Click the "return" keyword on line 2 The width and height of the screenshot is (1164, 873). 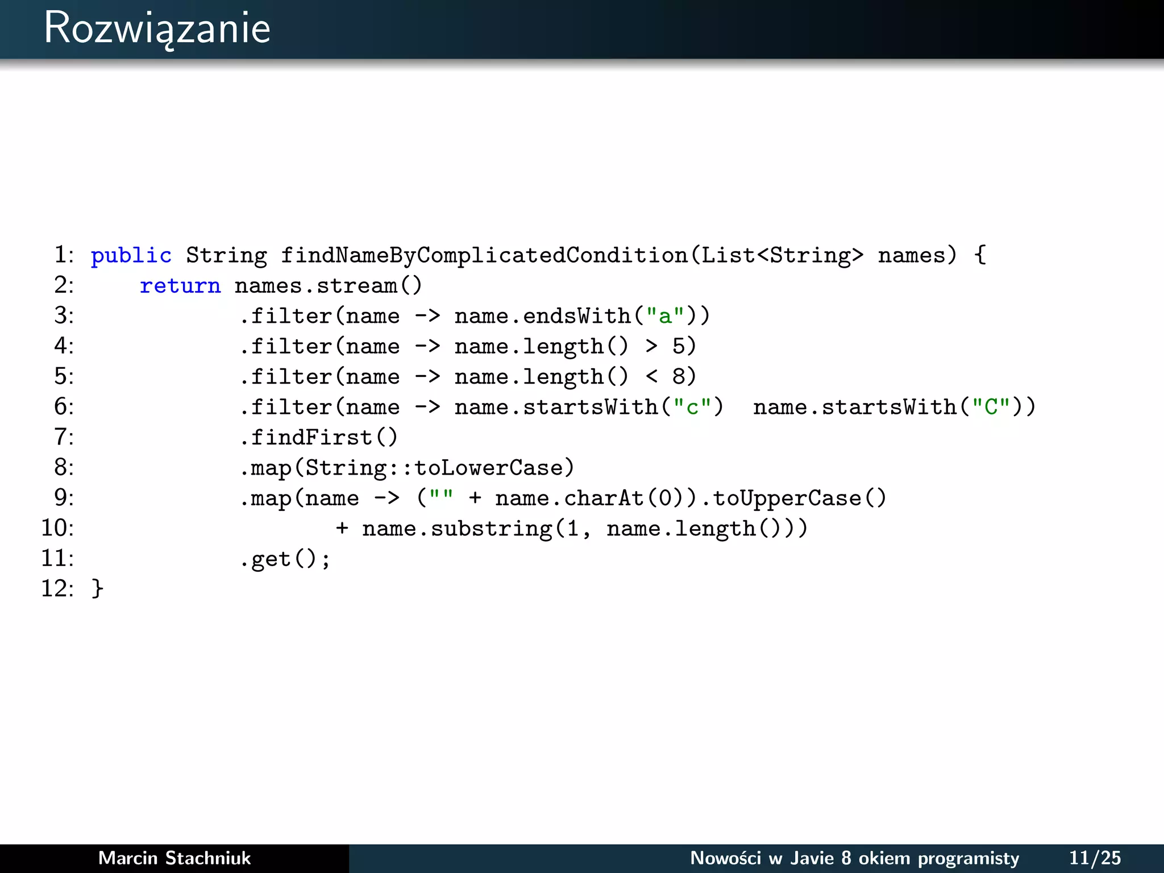[180, 286]
